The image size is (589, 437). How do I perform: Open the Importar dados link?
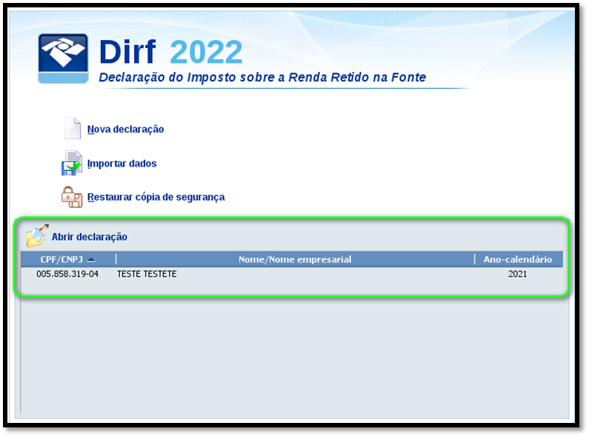pyautogui.click(x=122, y=164)
